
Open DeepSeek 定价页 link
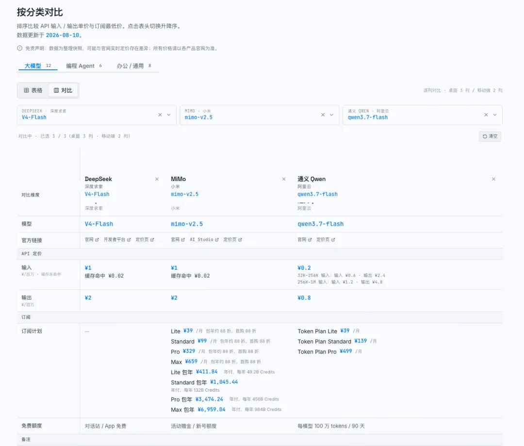(145, 240)
